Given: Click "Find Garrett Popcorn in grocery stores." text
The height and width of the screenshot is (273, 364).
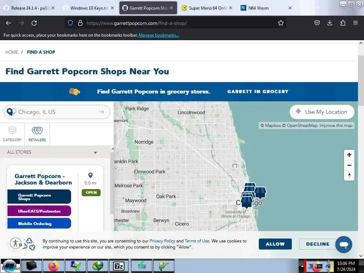Looking at the screenshot, I should tap(154, 92).
